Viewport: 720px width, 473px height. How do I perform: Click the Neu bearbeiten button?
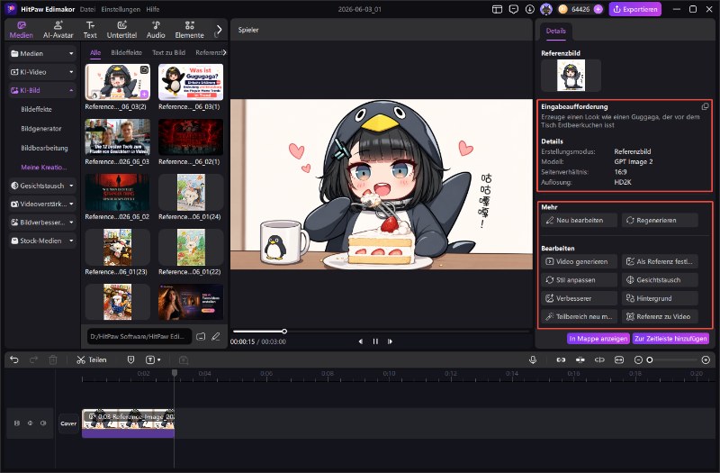579,220
